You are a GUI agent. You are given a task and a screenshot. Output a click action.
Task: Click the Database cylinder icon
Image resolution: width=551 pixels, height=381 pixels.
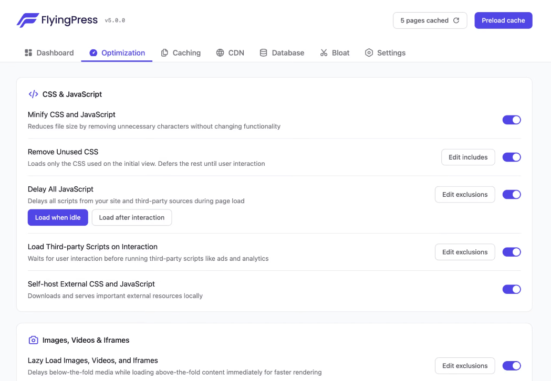263,52
